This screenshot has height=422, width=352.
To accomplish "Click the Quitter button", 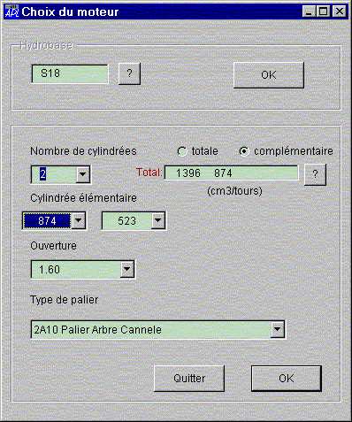I will click(189, 379).
